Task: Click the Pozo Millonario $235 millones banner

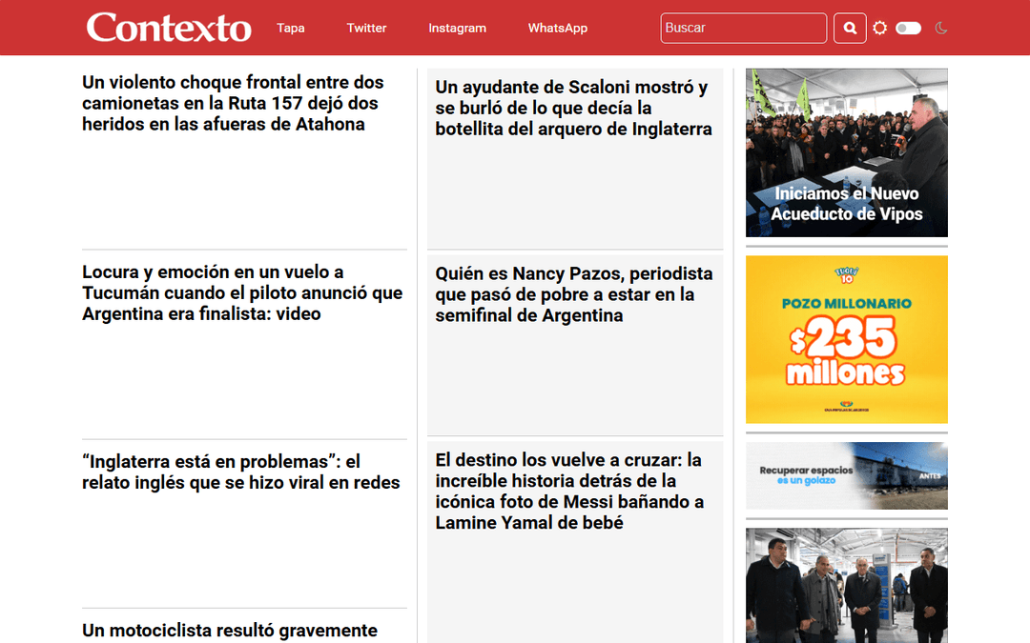Action: [847, 339]
